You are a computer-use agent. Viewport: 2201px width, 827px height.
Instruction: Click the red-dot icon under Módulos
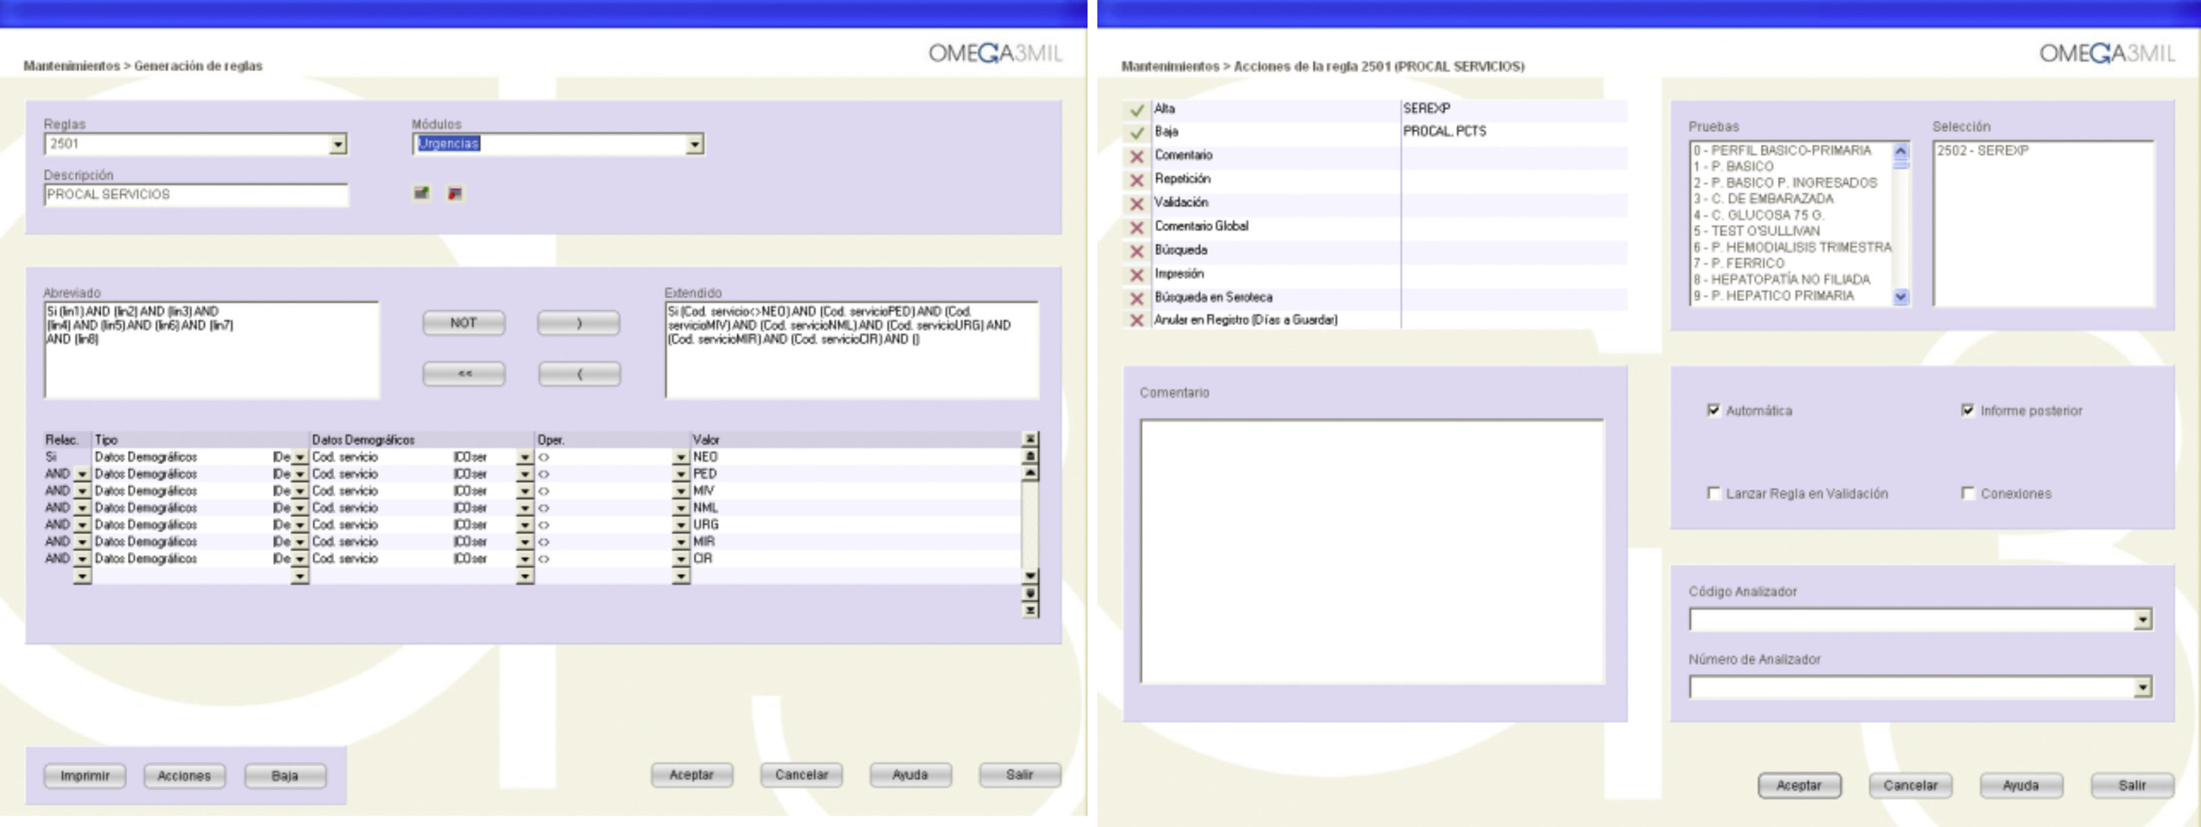click(x=455, y=194)
